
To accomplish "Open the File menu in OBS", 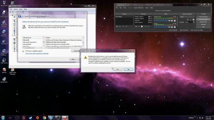I will pyautogui.click(x=117, y=8).
